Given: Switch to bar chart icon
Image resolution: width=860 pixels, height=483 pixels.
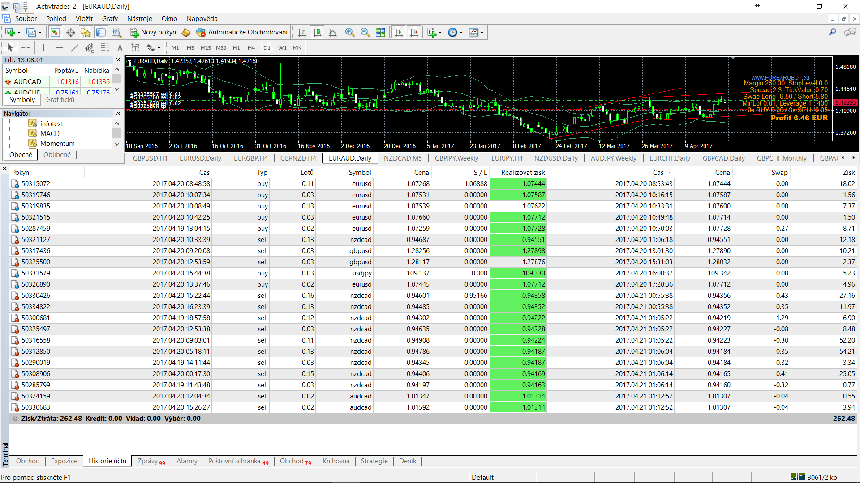Looking at the screenshot, I should pos(302,32).
